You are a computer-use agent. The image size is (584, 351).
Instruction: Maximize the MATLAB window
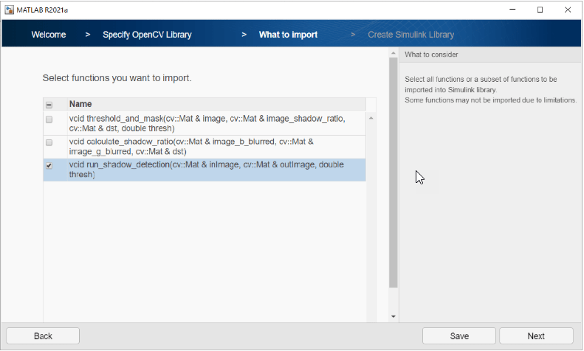point(540,10)
